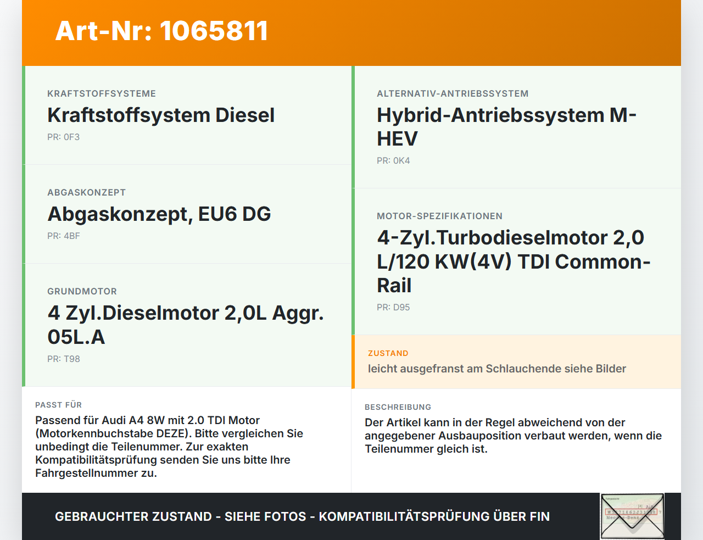Select the PR: 4BF code
Screen dimensions: 703x540
pyautogui.click(x=64, y=236)
